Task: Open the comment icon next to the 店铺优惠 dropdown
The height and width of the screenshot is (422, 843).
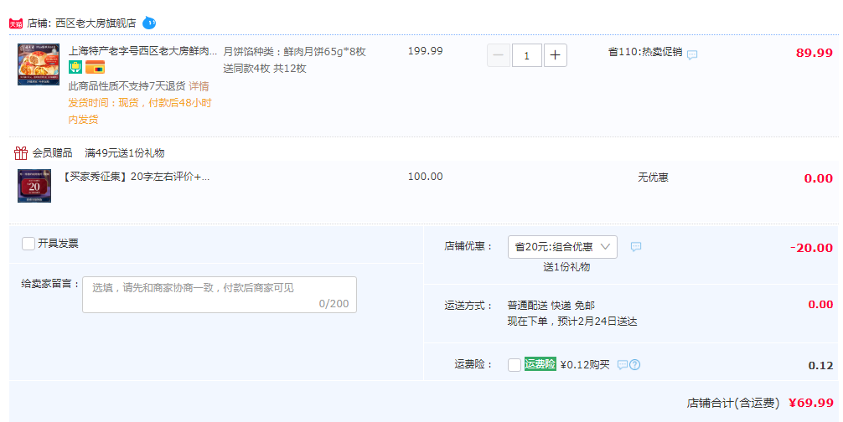Action: (636, 247)
